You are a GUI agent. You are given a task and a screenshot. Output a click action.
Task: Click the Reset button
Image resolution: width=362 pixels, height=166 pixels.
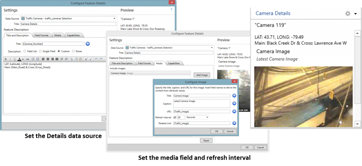[206, 141]
